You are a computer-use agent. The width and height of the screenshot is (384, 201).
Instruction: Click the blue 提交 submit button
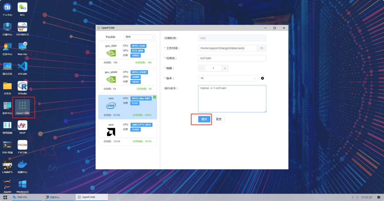(x=204, y=119)
